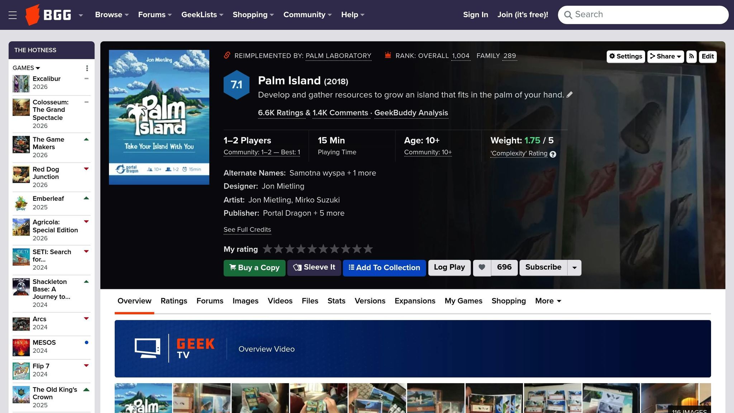Screen dimensions: 734x413
Task: Open the Help menu
Action: (353, 15)
